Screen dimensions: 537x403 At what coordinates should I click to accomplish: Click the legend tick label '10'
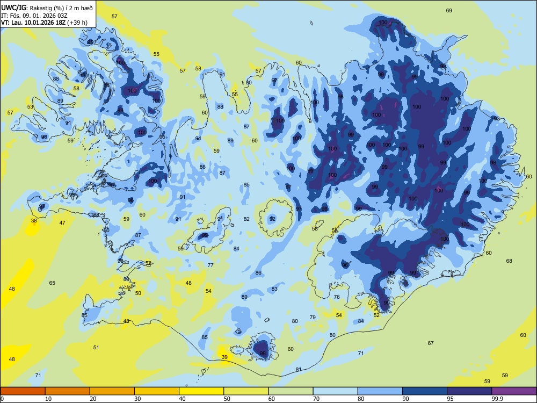(49, 399)
